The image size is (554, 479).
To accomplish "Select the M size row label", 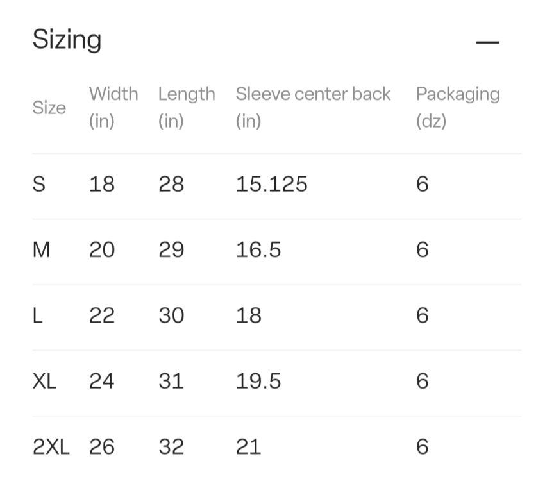I will click(x=41, y=249).
